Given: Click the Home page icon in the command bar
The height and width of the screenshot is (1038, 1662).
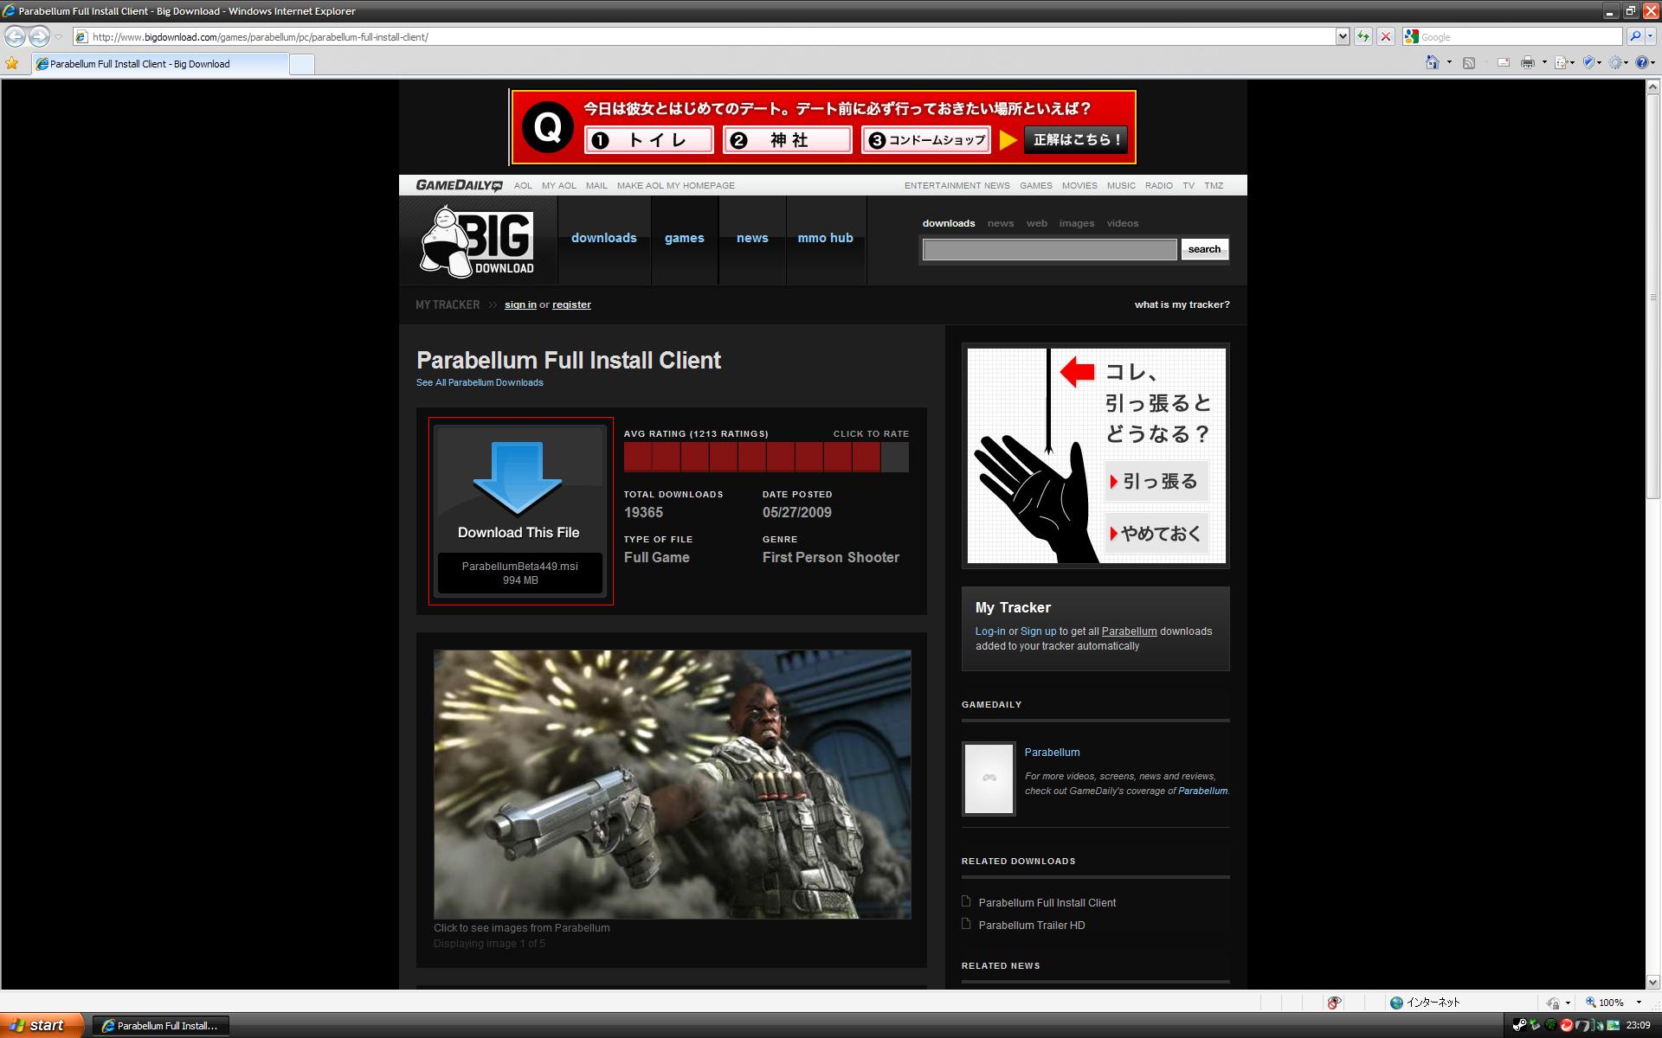Looking at the screenshot, I should pyautogui.click(x=1433, y=62).
